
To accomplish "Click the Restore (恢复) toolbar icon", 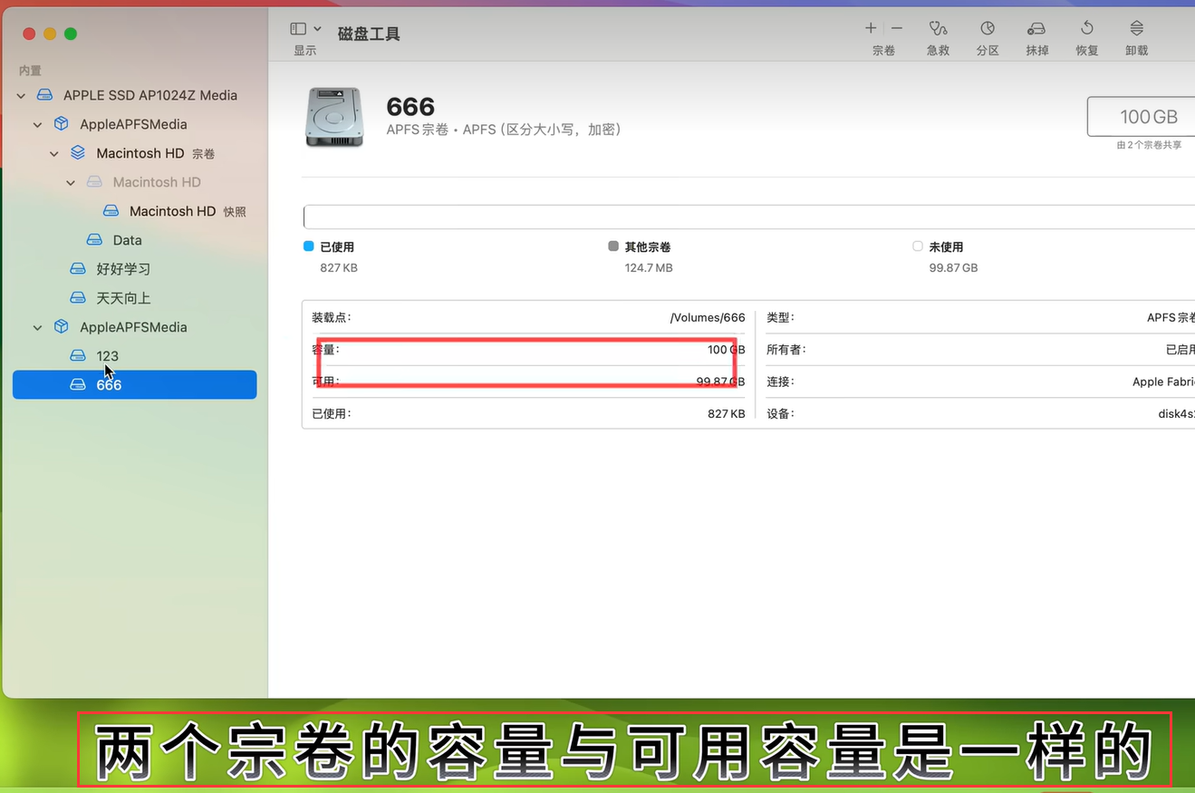I will tap(1087, 29).
